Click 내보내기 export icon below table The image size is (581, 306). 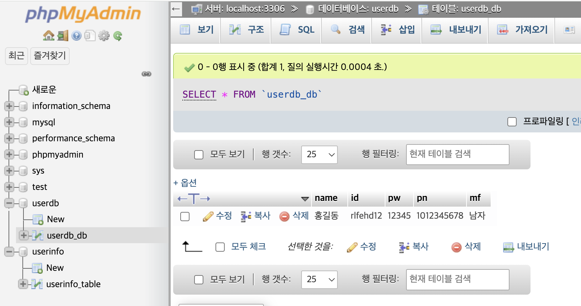coord(508,247)
